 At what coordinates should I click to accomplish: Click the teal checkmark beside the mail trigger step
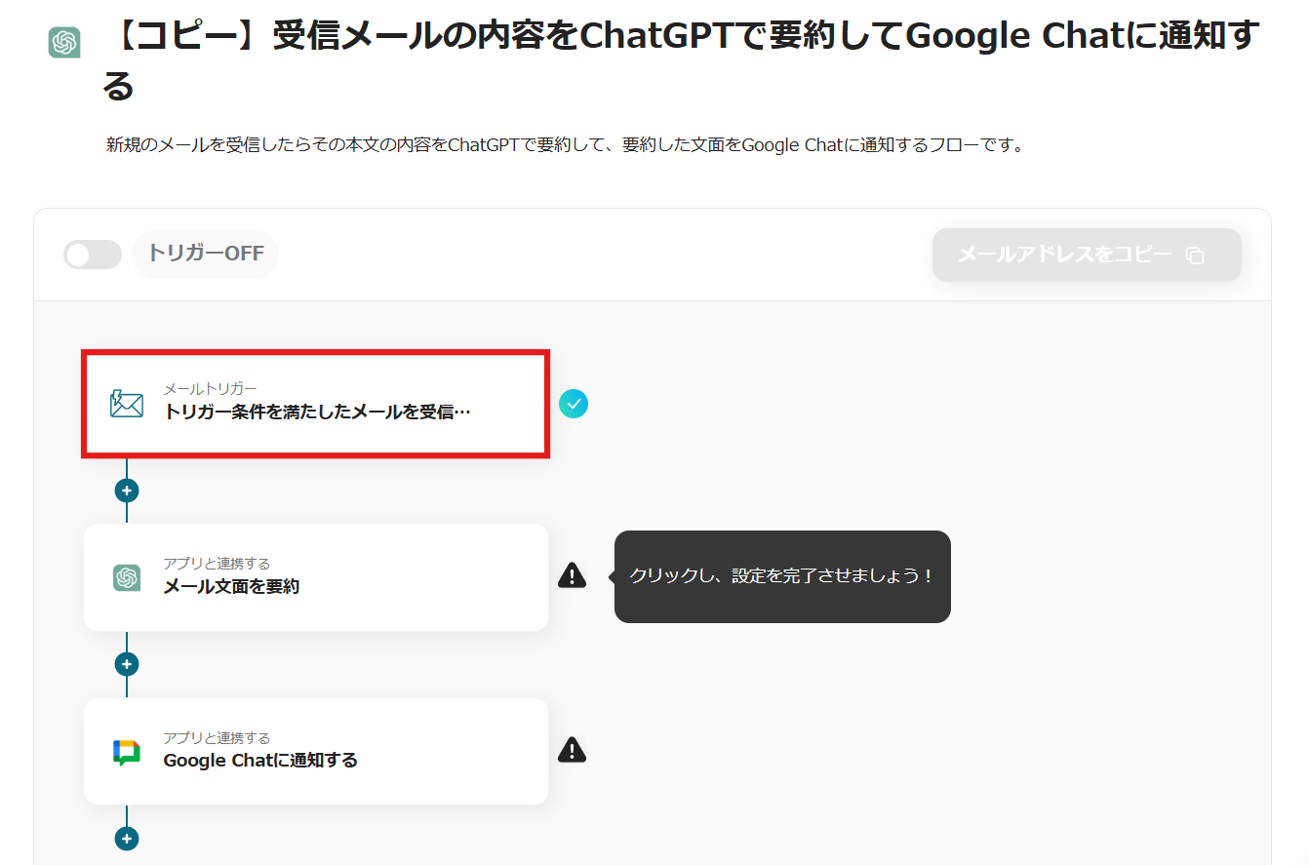[574, 404]
